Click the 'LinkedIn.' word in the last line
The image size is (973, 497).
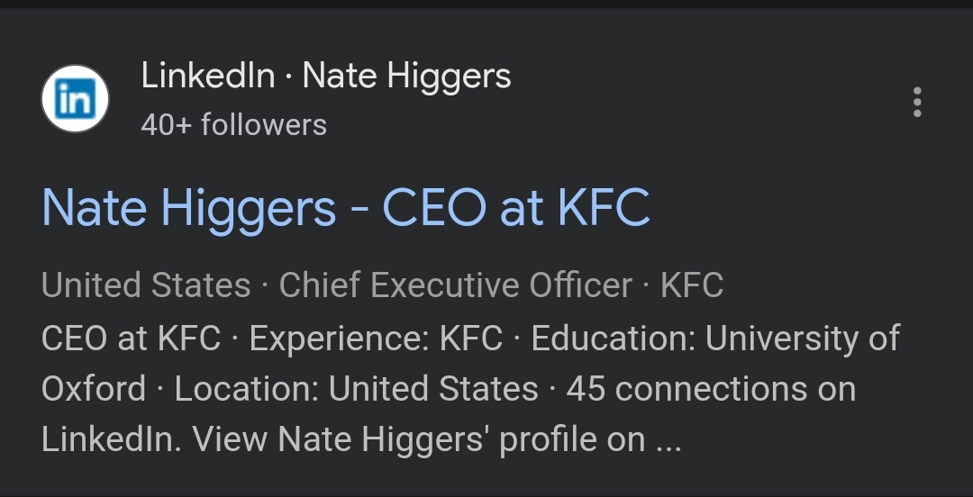[x=112, y=439]
